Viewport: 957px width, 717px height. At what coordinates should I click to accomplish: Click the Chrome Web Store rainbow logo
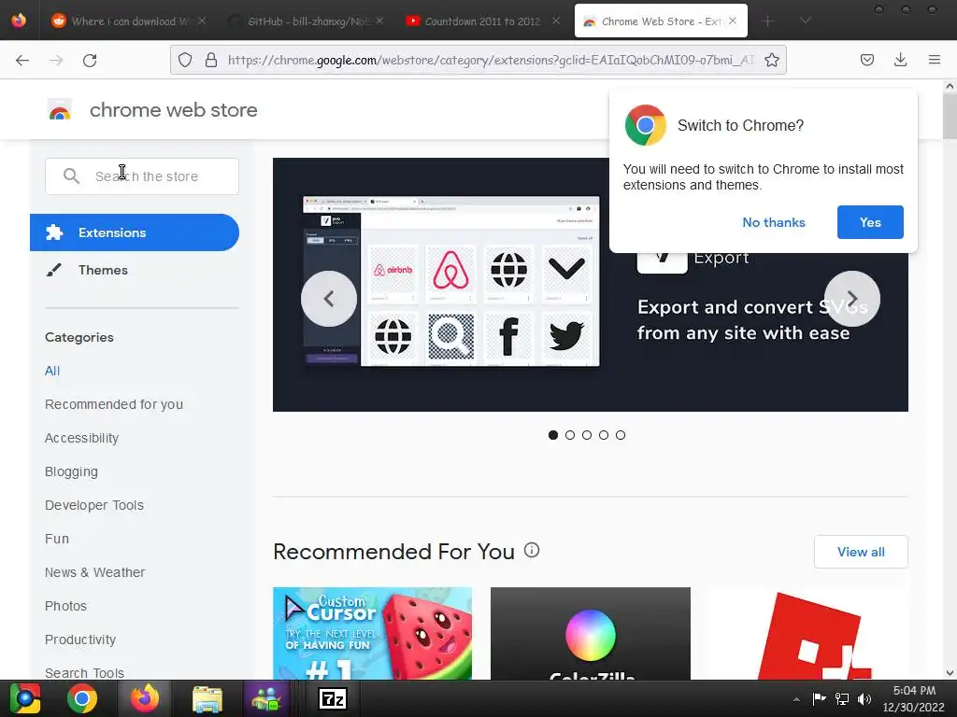tap(60, 110)
